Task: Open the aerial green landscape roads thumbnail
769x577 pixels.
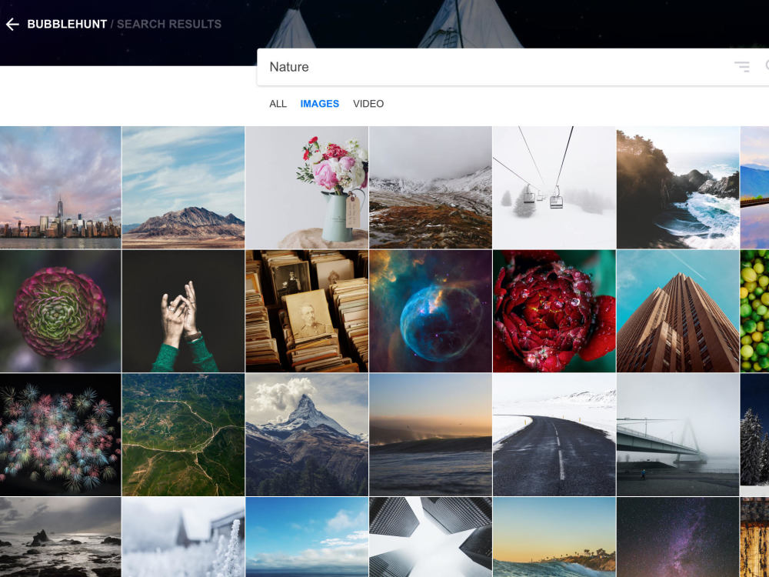Action: pyautogui.click(x=184, y=435)
